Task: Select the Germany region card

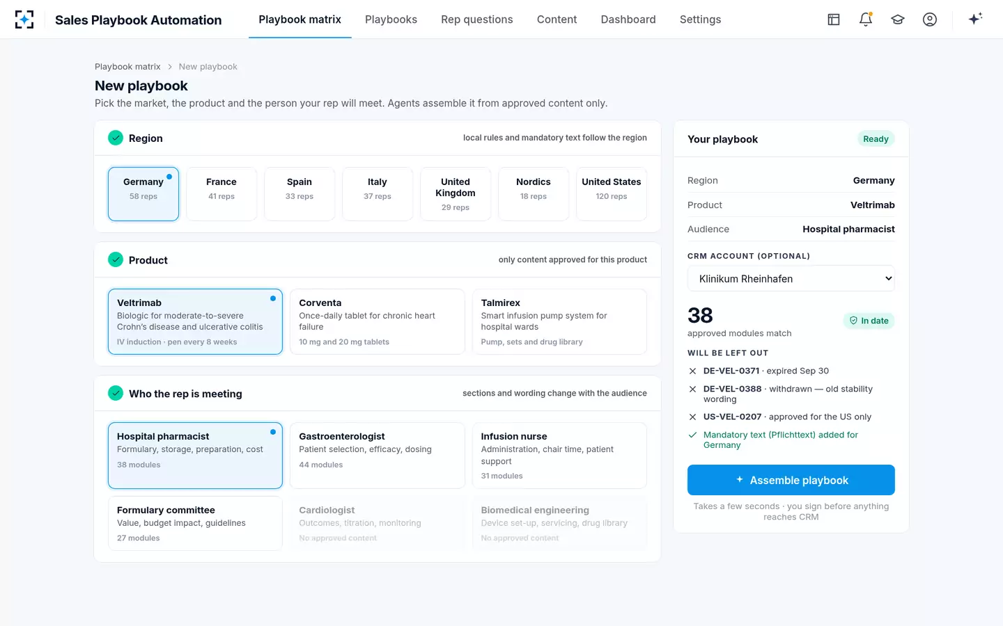Action: click(143, 194)
